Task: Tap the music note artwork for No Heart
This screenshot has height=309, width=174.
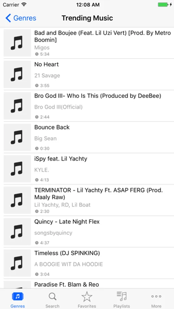Action: [18, 74]
